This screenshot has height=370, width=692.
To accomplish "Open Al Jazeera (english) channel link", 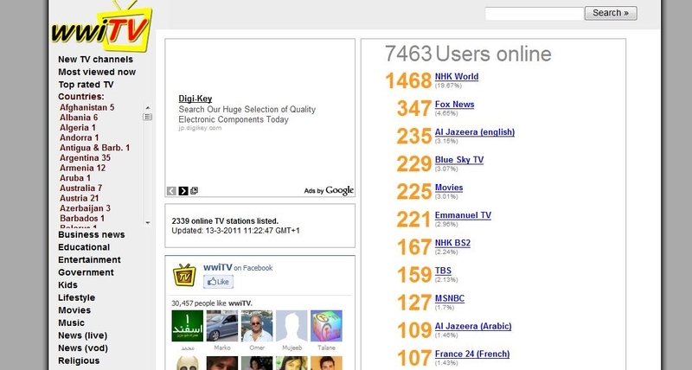I will 474,132.
